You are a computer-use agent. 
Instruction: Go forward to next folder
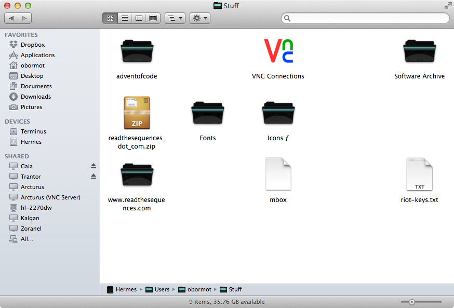[24, 18]
